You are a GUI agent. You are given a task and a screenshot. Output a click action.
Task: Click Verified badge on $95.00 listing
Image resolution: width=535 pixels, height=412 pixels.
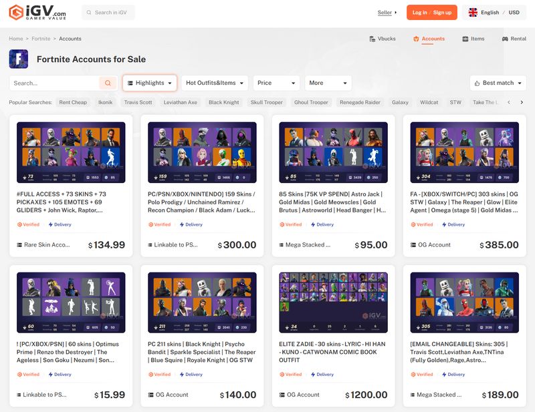(291, 224)
